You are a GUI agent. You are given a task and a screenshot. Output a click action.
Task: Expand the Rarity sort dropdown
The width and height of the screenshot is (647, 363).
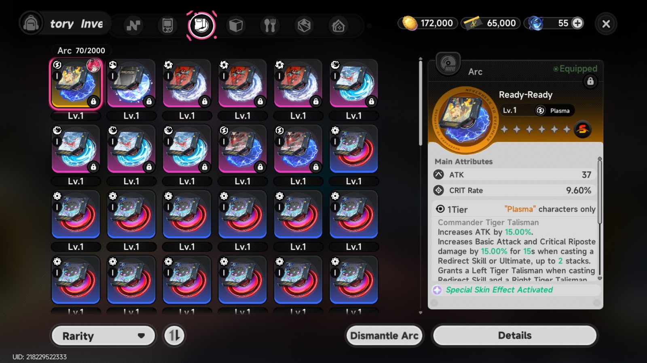104,336
